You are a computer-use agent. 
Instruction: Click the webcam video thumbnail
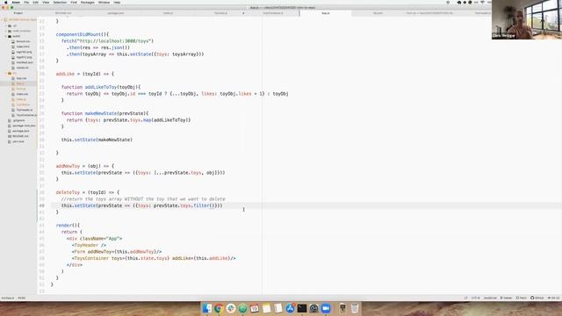(x=527, y=19)
